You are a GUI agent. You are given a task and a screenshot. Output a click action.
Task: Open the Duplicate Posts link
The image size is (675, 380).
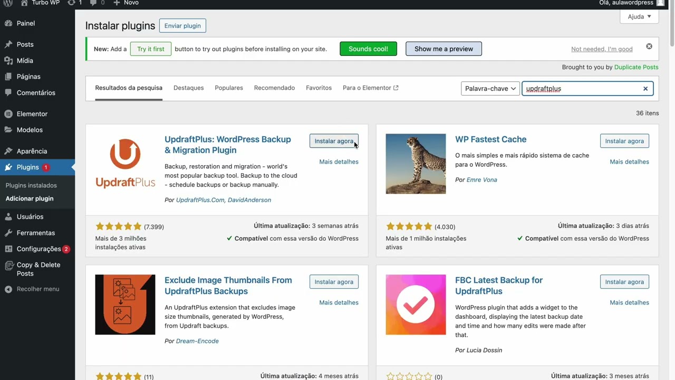pos(637,67)
